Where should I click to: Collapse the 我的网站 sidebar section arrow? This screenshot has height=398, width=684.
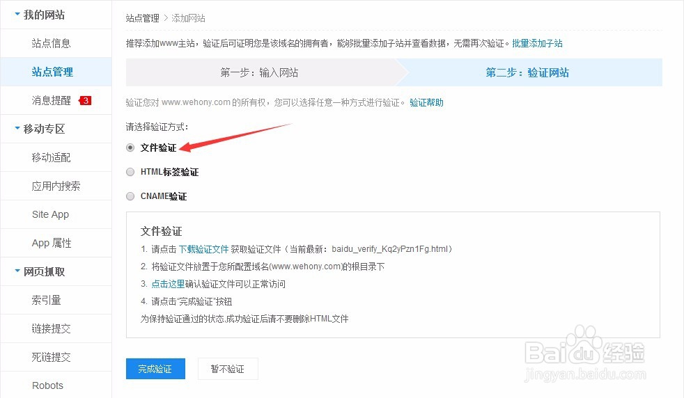click(17, 15)
